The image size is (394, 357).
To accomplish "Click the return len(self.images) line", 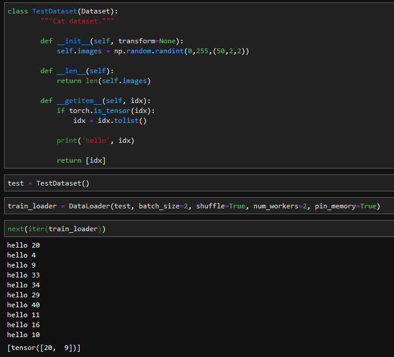I will tap(104, 81).
